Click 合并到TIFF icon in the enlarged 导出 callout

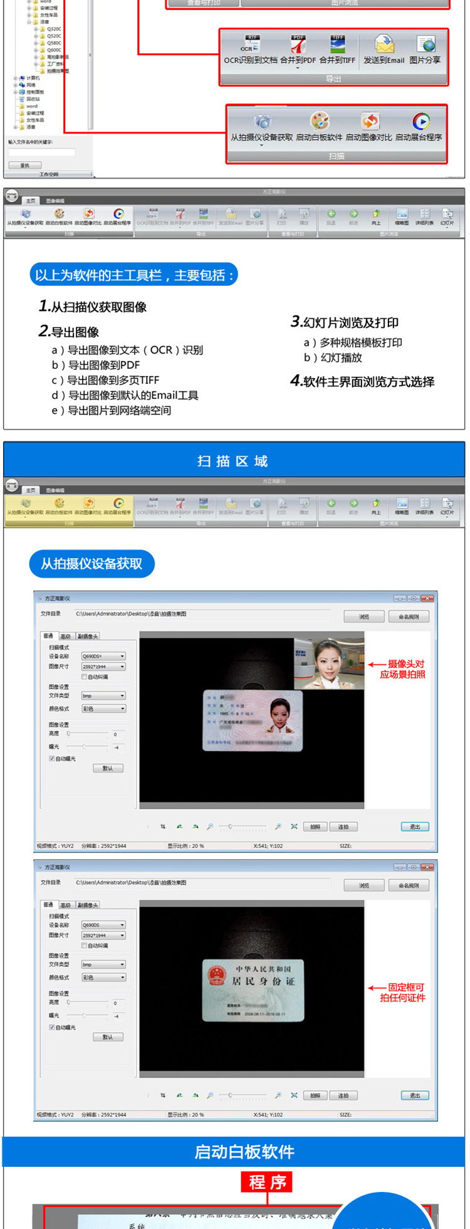(x=337, y=50)
